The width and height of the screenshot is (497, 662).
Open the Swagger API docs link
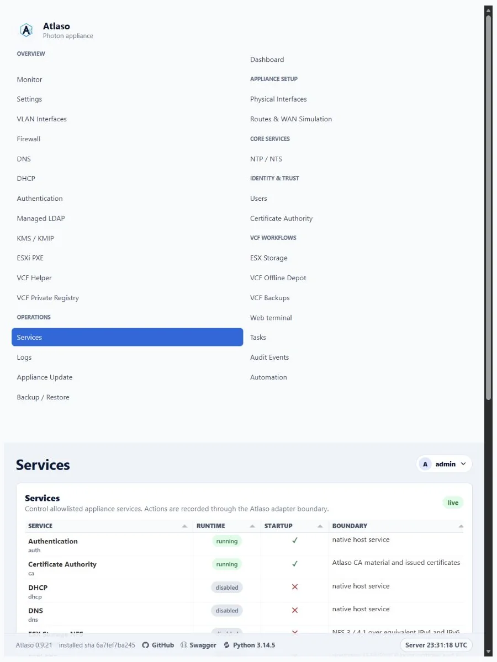(199, 645)
